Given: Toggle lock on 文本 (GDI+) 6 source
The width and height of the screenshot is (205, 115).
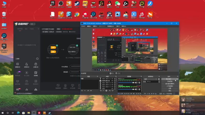Looking at the screenshot, I should coord(115,79).
